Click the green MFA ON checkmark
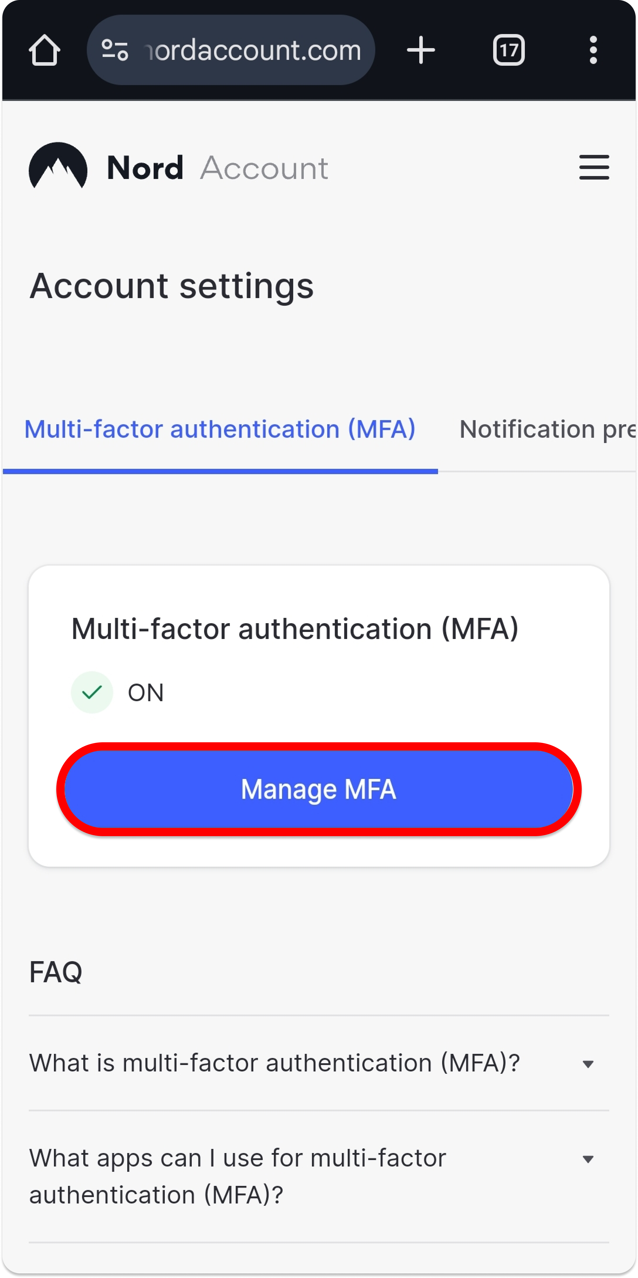 pyautogui.click(x=92, y=692)
